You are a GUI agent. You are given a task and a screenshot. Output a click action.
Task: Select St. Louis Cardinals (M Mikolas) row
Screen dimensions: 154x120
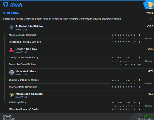click(x=24, y=80)
